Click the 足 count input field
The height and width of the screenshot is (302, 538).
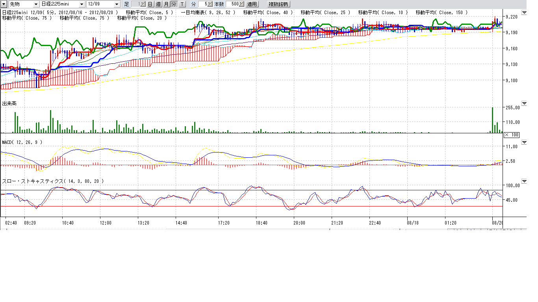[135, 4]
